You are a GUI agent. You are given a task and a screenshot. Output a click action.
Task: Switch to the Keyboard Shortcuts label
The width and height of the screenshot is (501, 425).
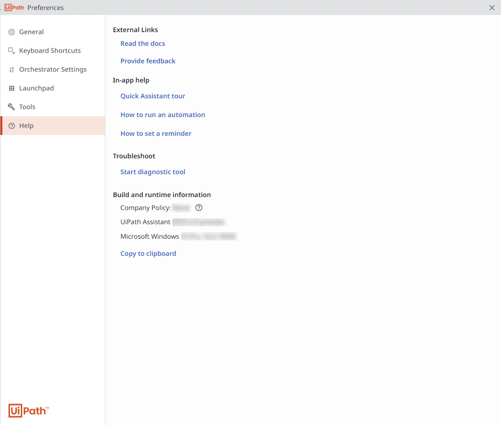tap(50, 51)
